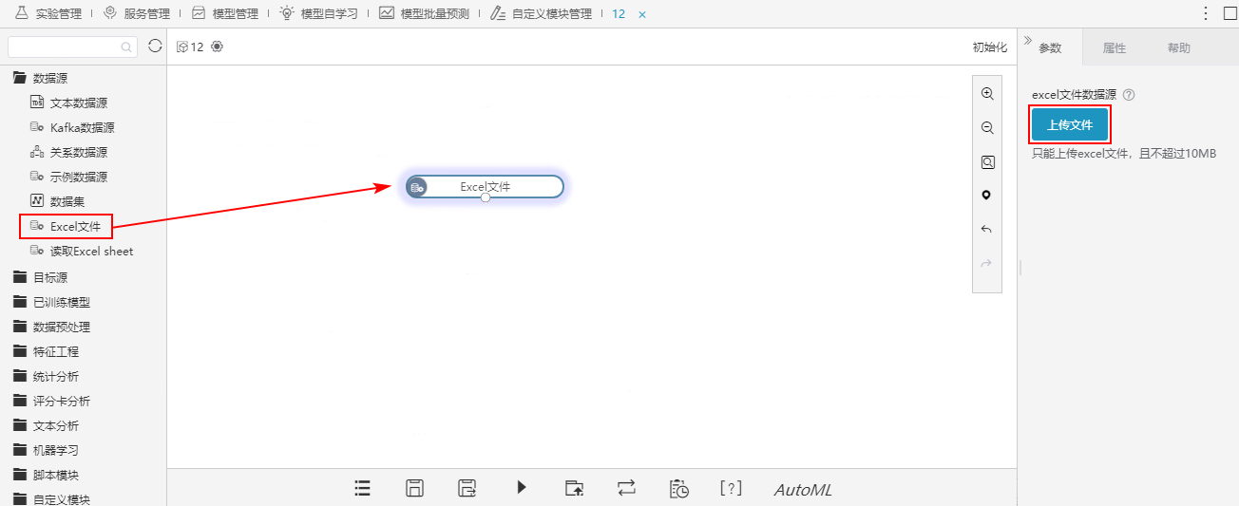Screen dimensions: 1239x506
Task: Click the chip icon next to 12
Action: (x=217, y=47)
